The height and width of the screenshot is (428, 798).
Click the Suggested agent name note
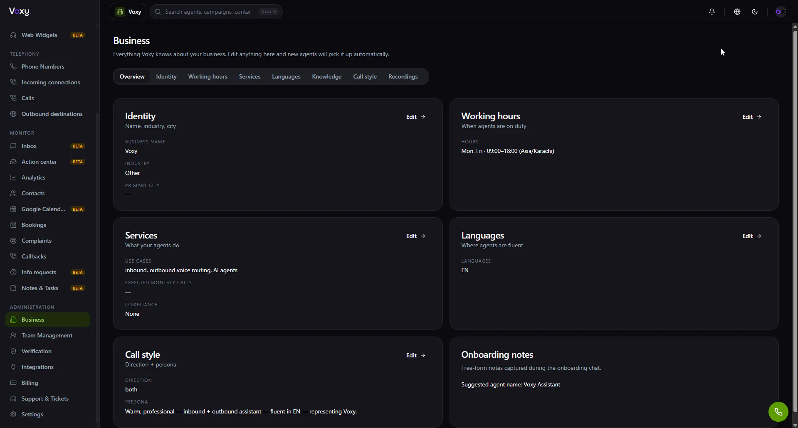(511, 384)
